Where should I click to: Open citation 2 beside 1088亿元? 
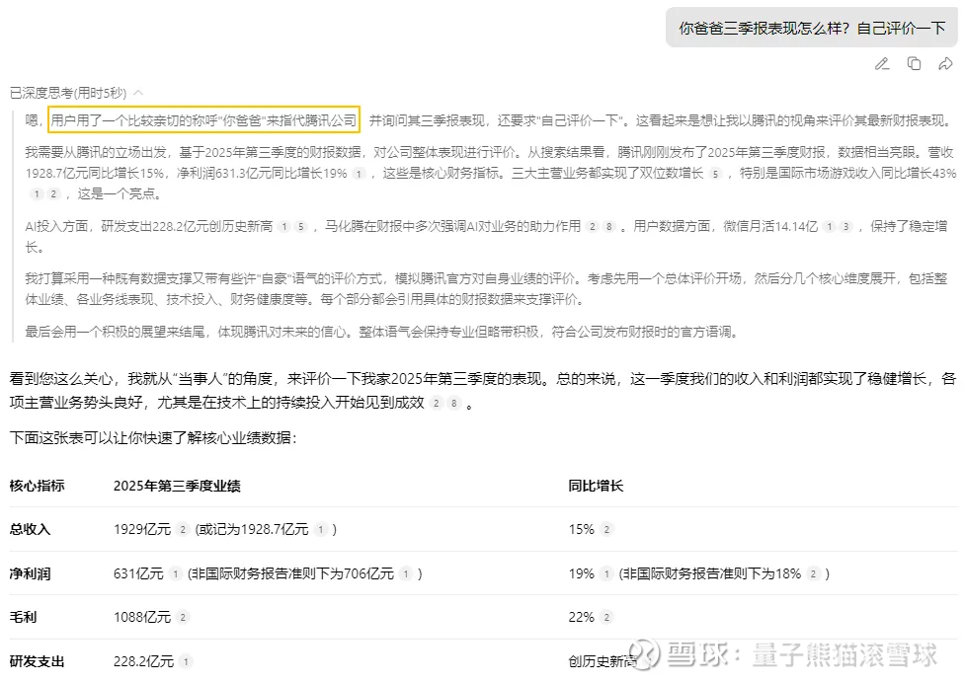pos(183,618)
